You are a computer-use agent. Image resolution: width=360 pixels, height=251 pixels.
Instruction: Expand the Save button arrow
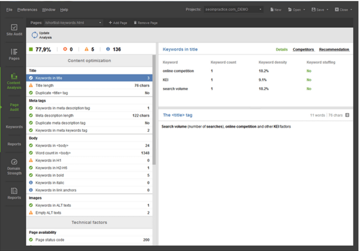pos(327,9)
